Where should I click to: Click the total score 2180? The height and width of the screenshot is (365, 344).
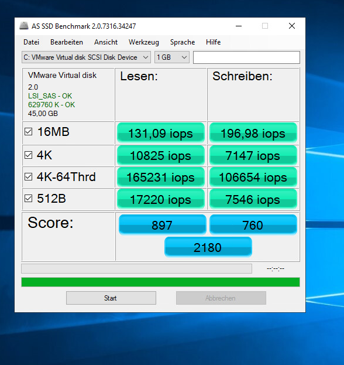[208, 247]
